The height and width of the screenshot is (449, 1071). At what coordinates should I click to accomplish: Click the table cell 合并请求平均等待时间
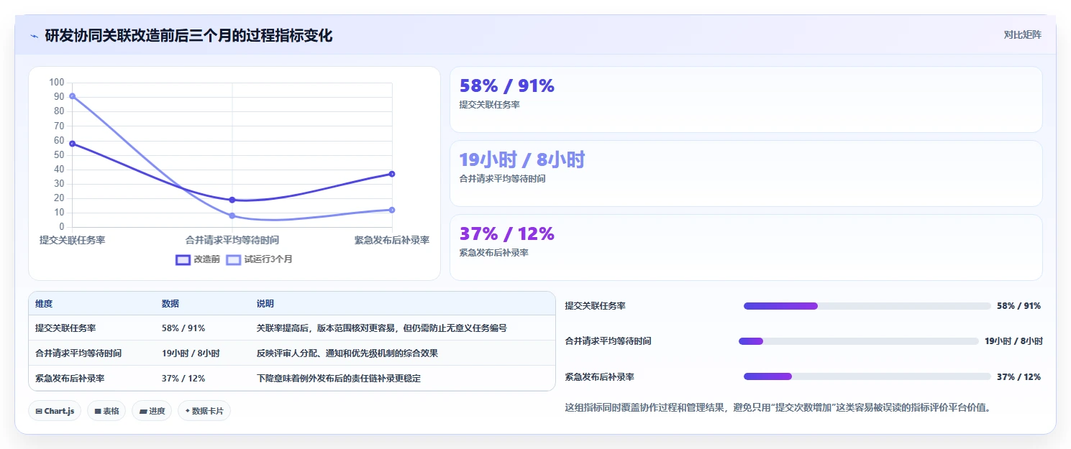[x=78, y=353]
